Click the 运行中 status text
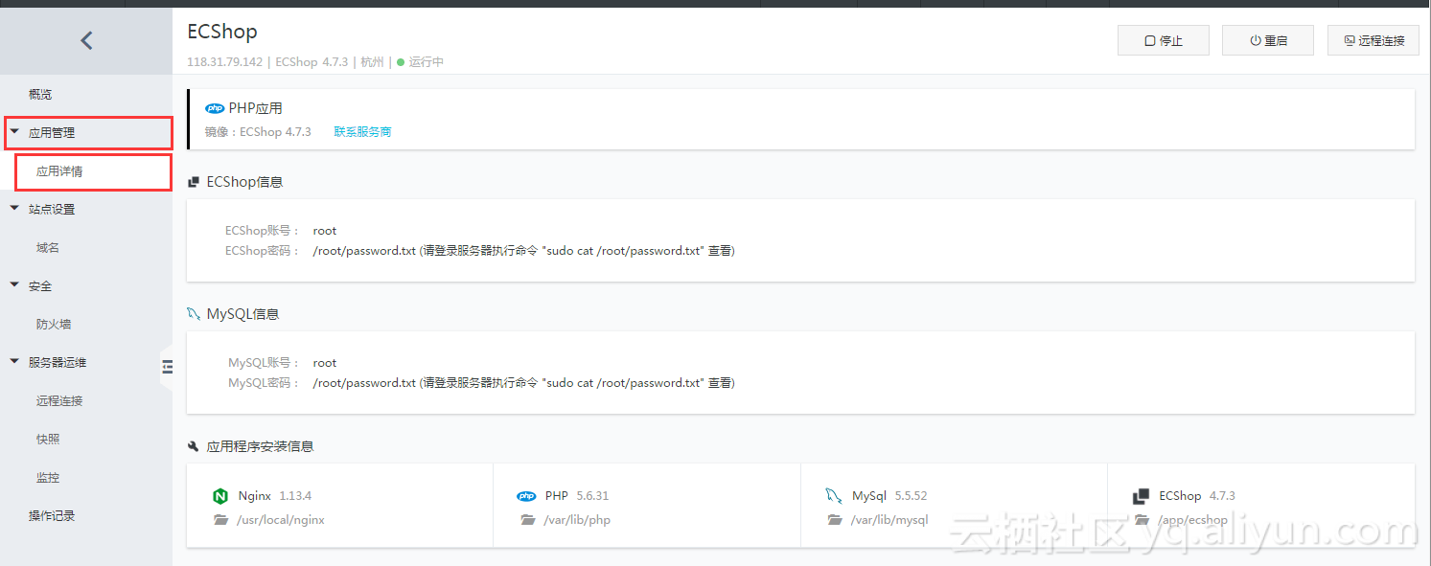Viewport: 1431px width, 566px height. 427,62
